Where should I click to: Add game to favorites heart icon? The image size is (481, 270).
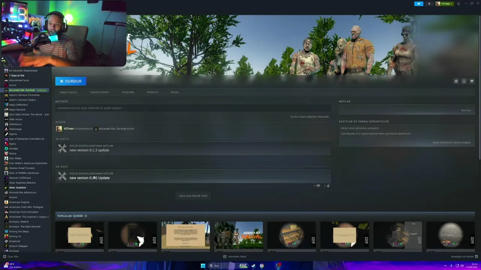point(472,81)
